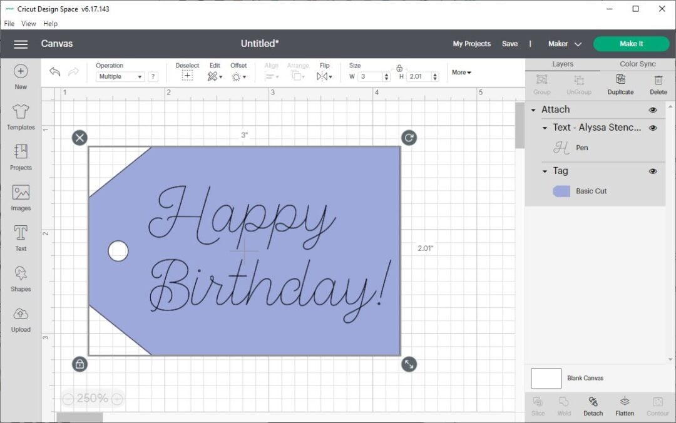The image size is (676, 423).
Task: Select the Flatten tool
Action: (x=624, y=405)
